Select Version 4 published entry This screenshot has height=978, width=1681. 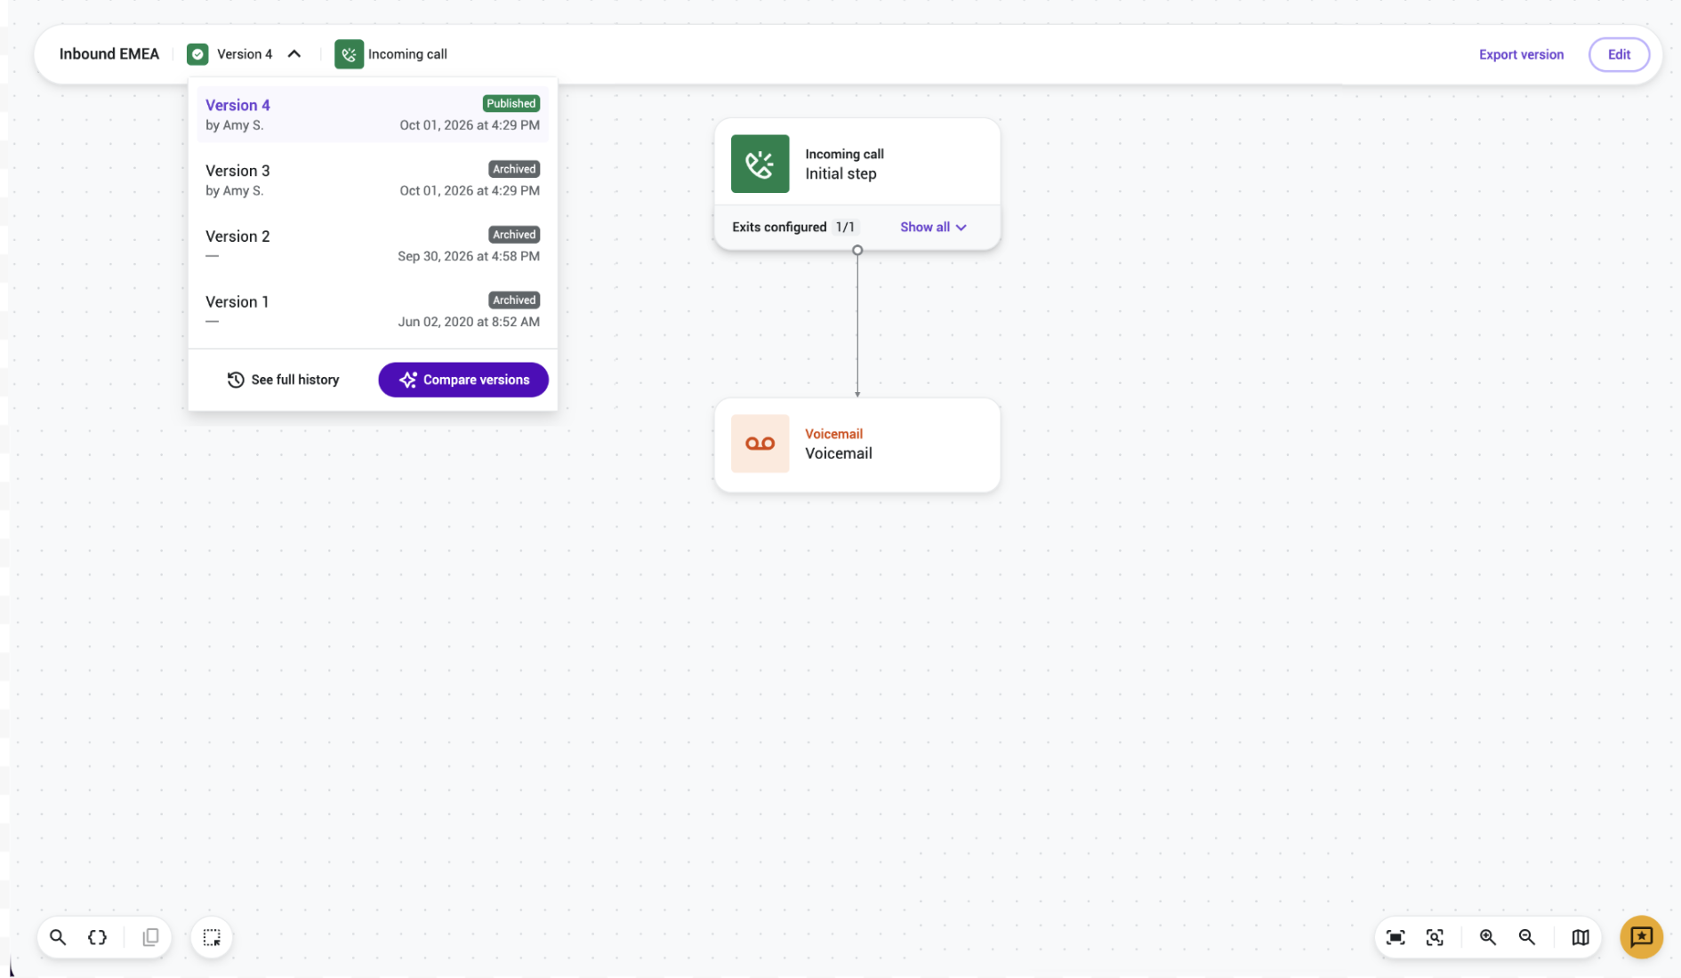(373, 114)
